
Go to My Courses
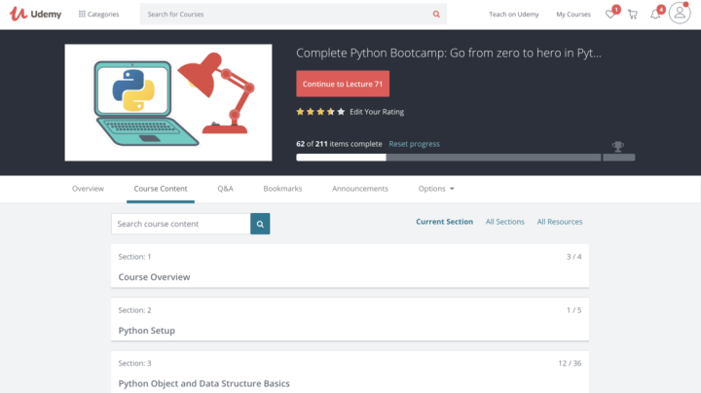pos(573,15)
